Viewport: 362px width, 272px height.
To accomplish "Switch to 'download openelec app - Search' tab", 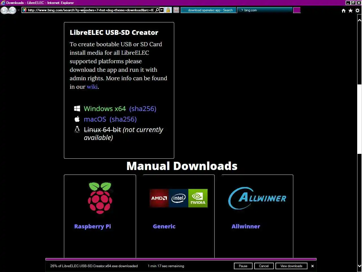I will (x=208, y=10).
